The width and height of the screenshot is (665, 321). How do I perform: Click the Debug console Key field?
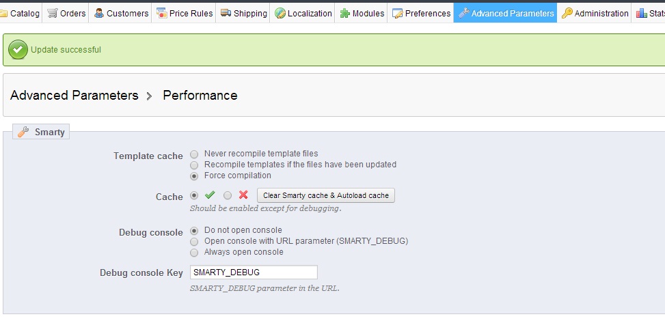coord(254,273)
